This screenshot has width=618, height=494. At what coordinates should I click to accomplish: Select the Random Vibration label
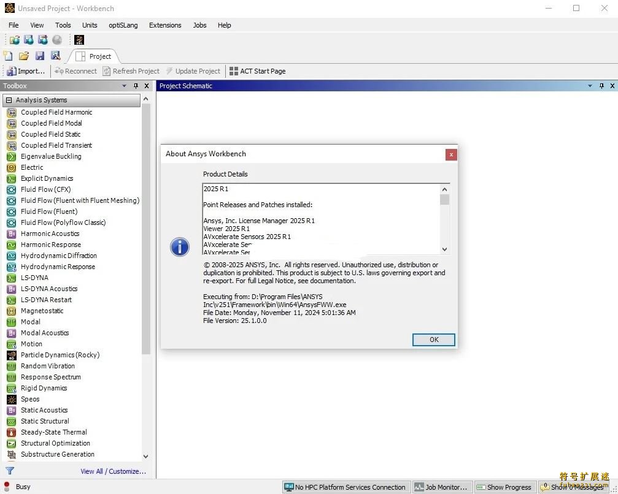point(48,366)
